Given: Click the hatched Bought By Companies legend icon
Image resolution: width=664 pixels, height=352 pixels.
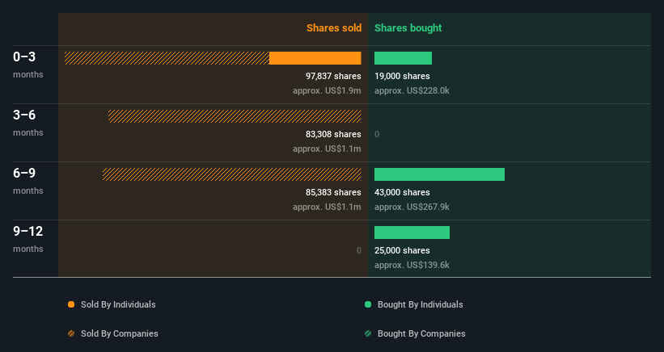Looking at the screenshot, I should click(368, 333).
